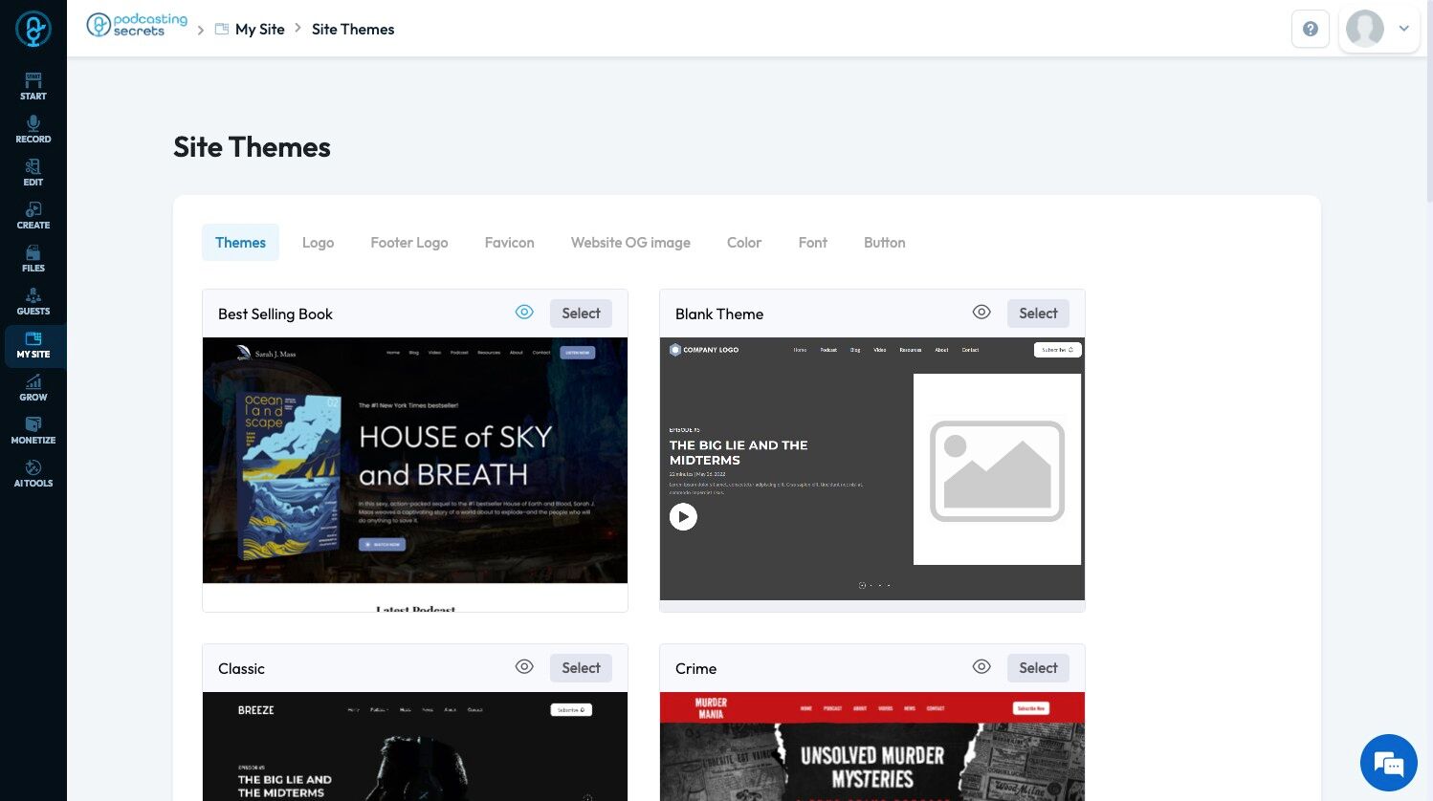The height and width of the screenshot is (801, 1433).
Task: Select the Classic theme
Action: (581, 668)
